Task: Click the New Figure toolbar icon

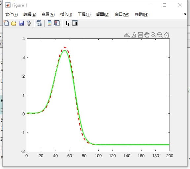Action: (6, 23)
